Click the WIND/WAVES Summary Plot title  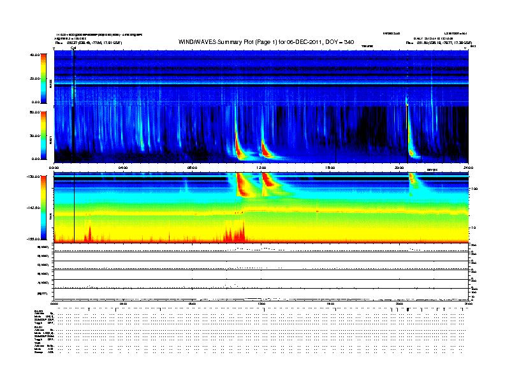point(266,42)
